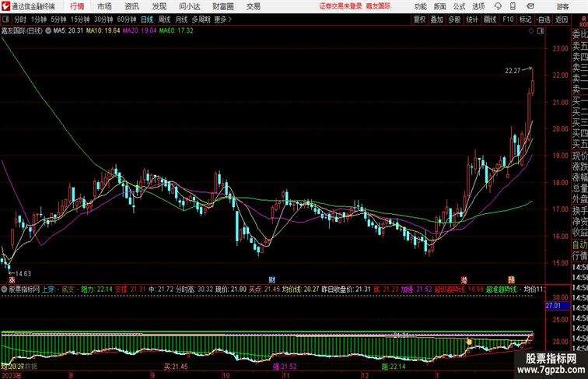The image size is (588, 379).
Task: Click the MA10: 19.64 value
Action: 103,31
